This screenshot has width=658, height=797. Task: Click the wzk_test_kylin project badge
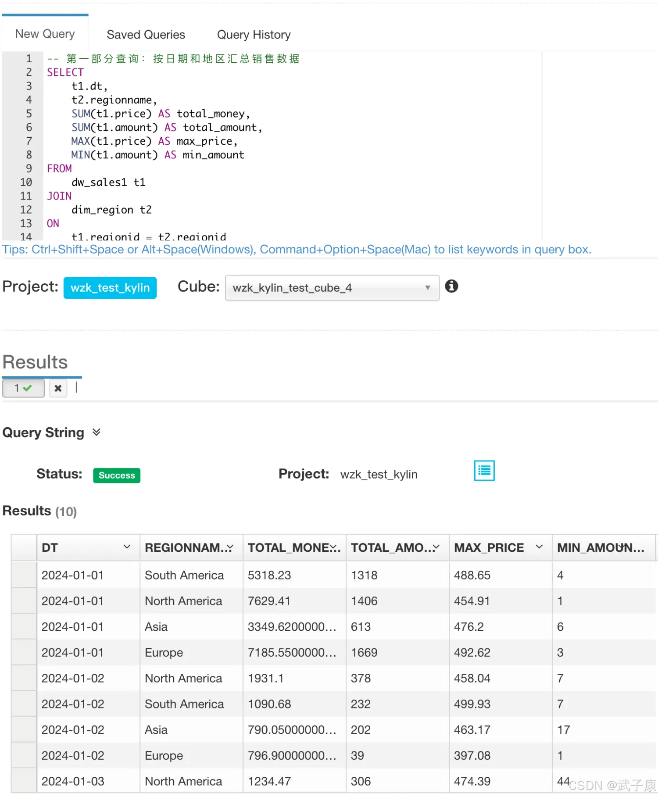(110, 288)
